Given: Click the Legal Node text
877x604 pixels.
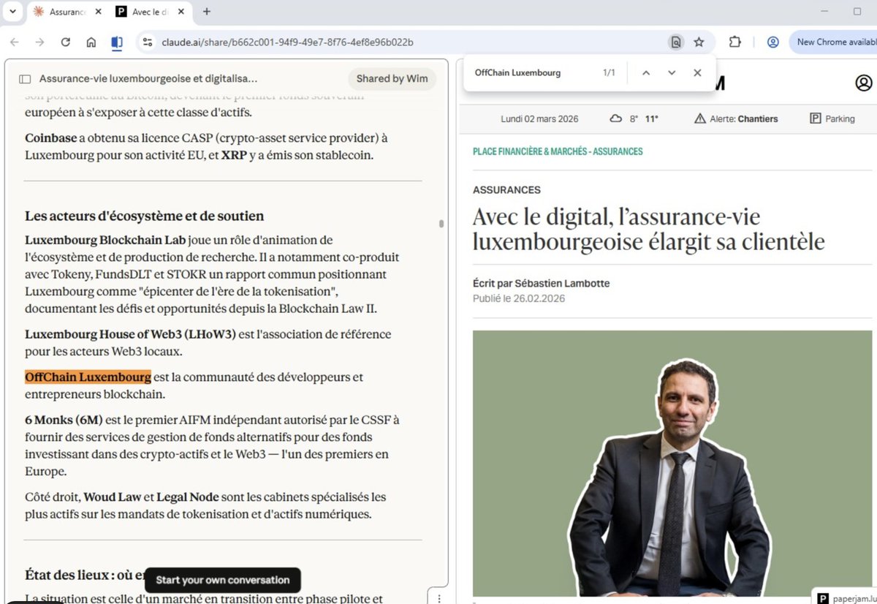Looking at the screenshot, I should (x=187, y=497).
